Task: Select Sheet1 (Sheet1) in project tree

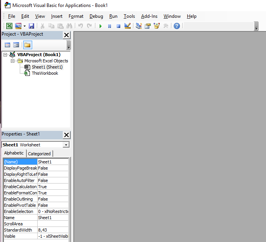Action: [x=47, y=67]
